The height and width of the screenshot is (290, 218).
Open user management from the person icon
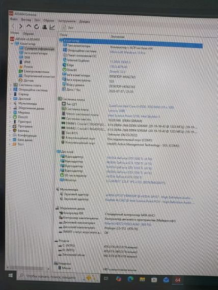[44, 27]
